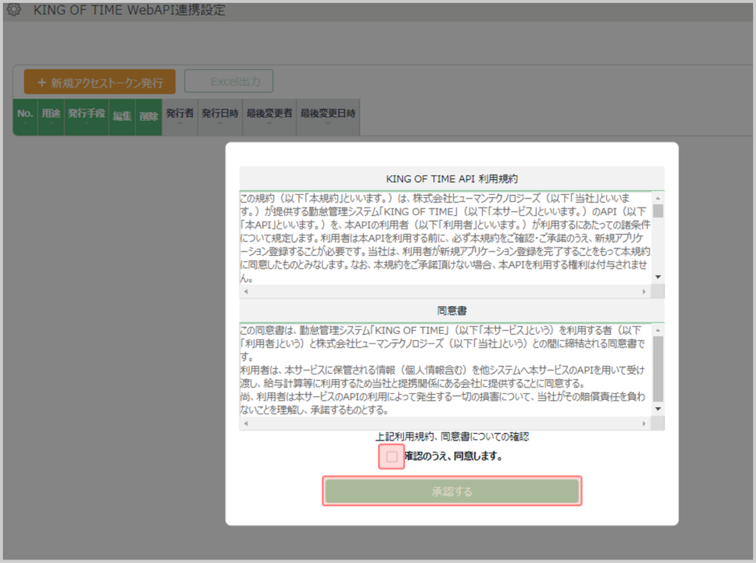The height and width of the screenshot is (563, 756).
Task: Click inside the terms of use text area
Action: pyautogui.click(x=445, y=238)
